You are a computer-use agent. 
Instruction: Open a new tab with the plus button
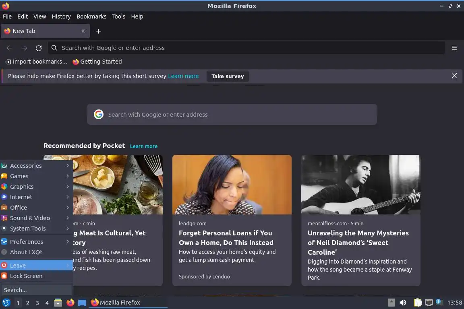(x=99, y=31)
